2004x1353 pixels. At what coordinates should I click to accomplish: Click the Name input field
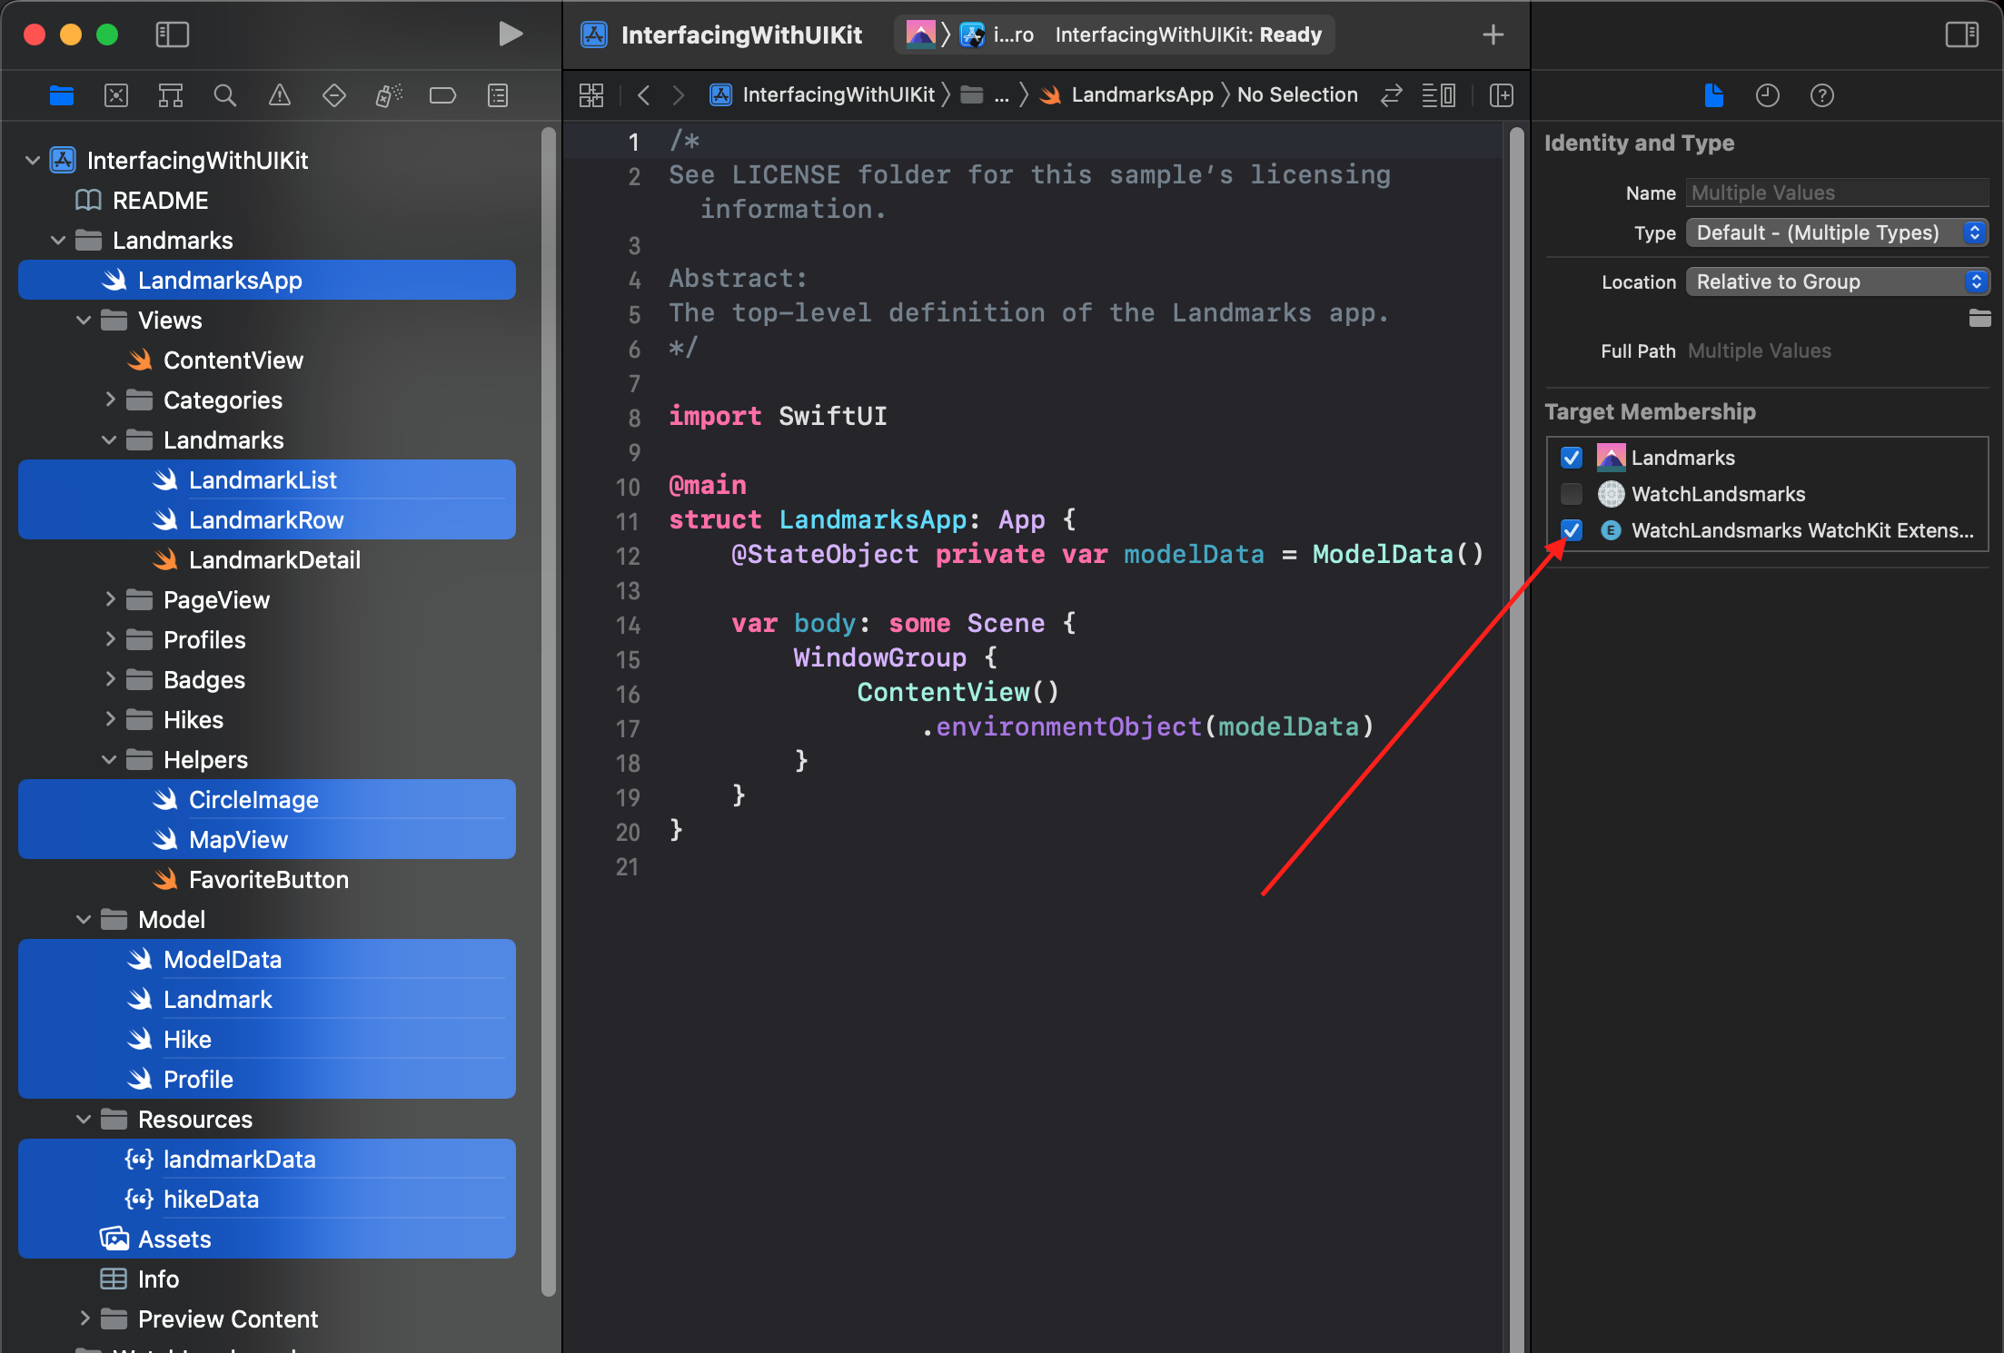(1837, 193)
